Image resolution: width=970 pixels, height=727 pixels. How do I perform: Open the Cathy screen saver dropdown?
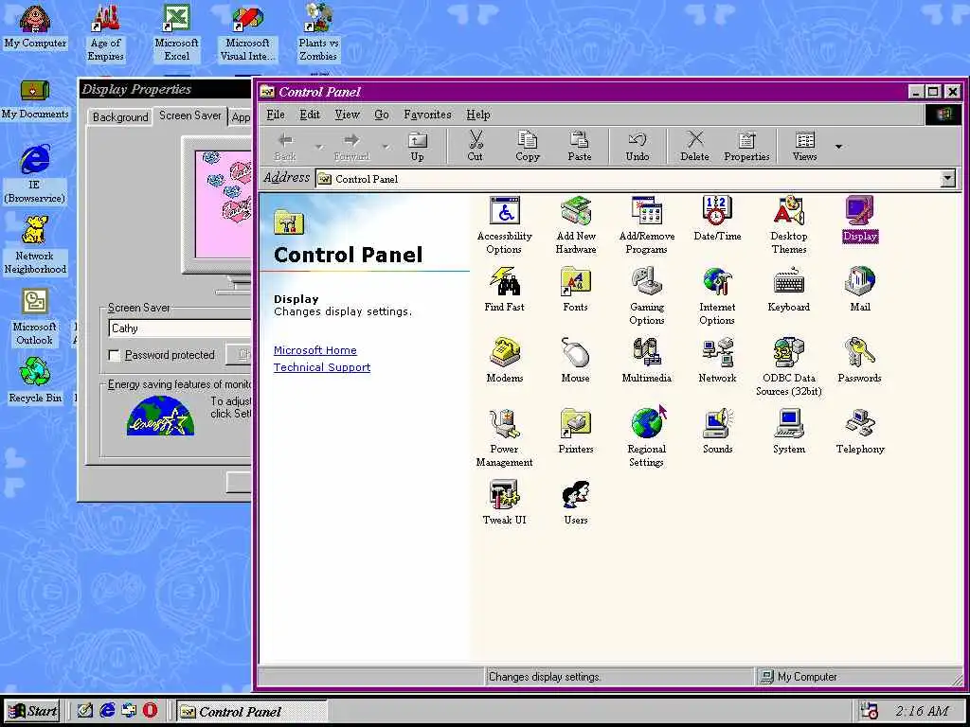[x=180, y=328]
